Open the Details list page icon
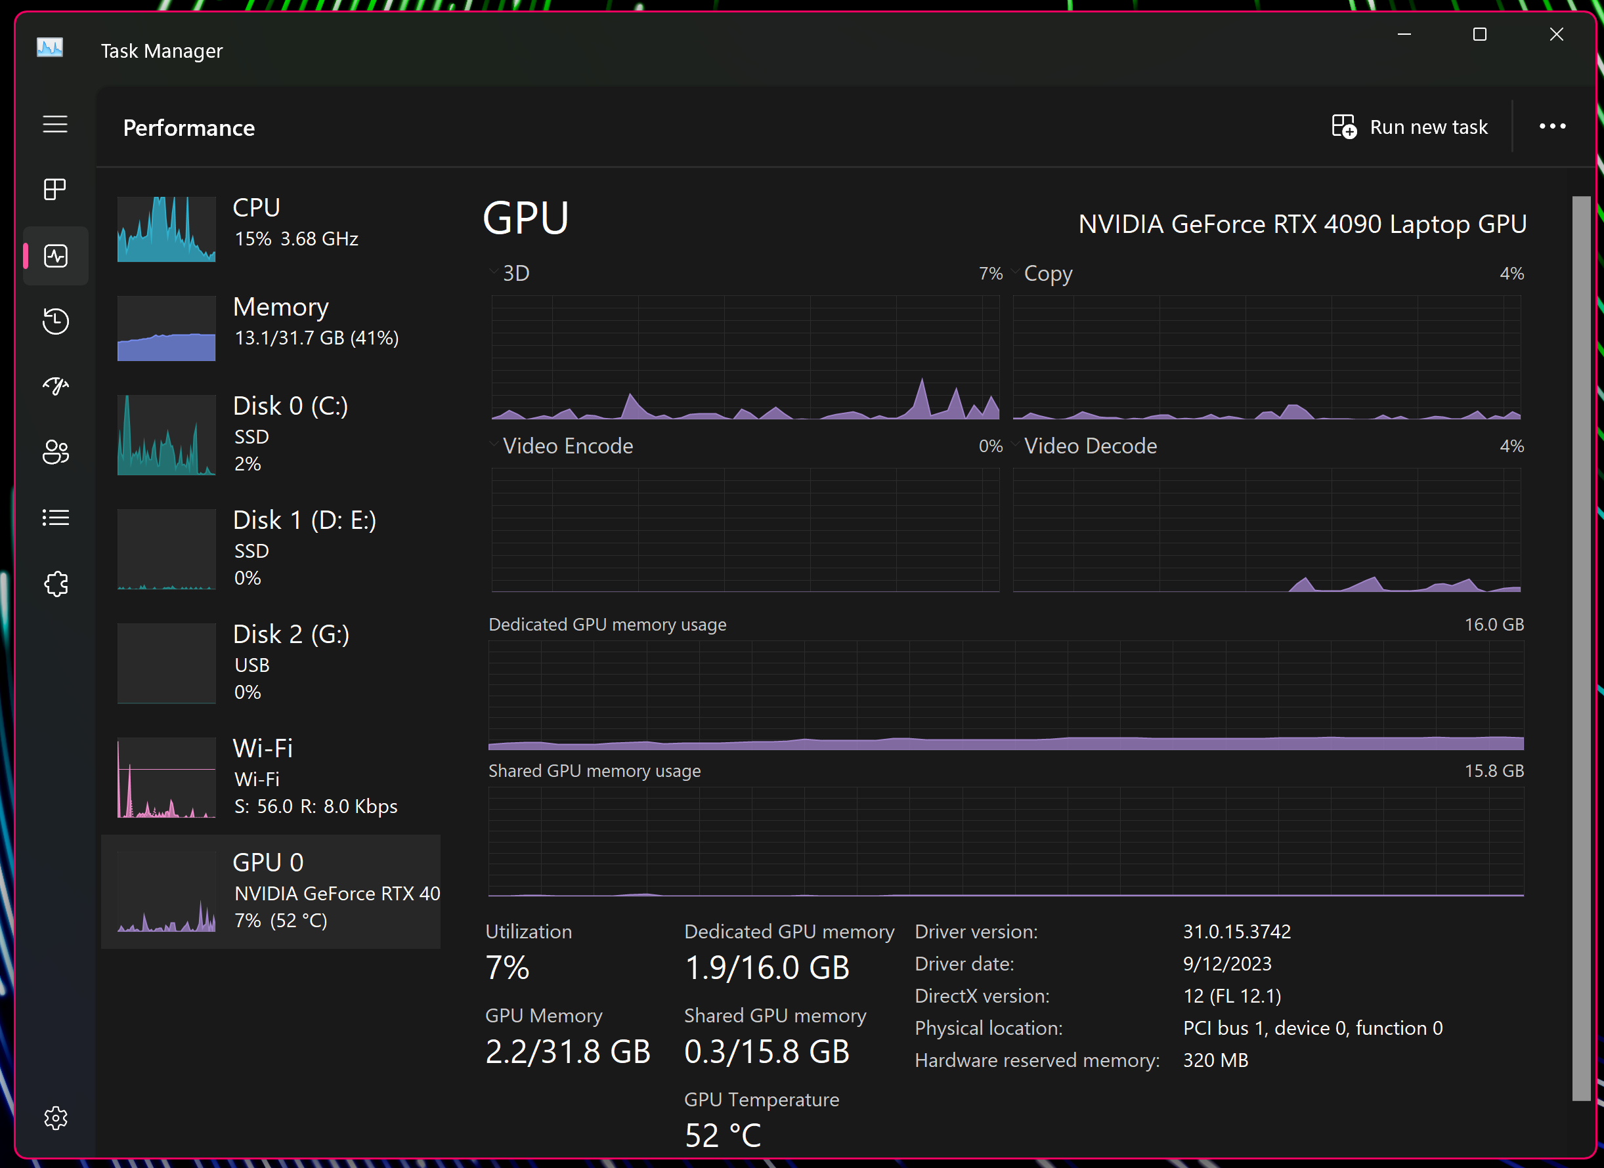 [x=55, y=518]
